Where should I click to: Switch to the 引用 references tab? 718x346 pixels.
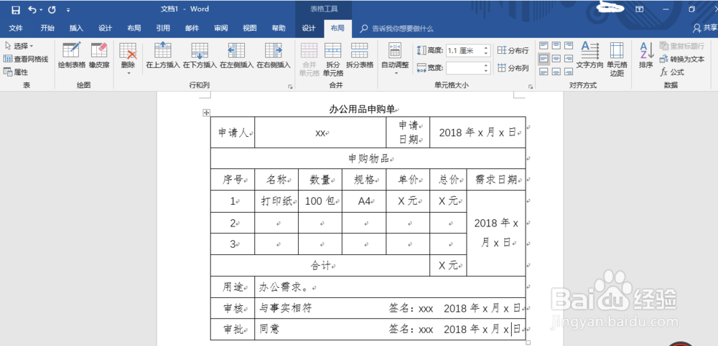(163, 29)
